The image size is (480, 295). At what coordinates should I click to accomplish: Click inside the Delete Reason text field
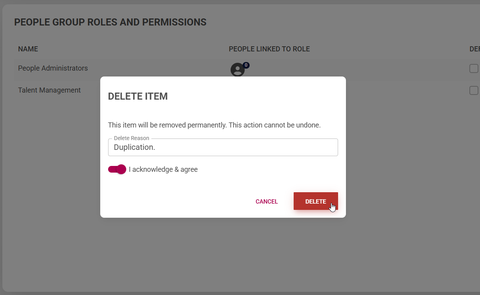tap(223, 147)
